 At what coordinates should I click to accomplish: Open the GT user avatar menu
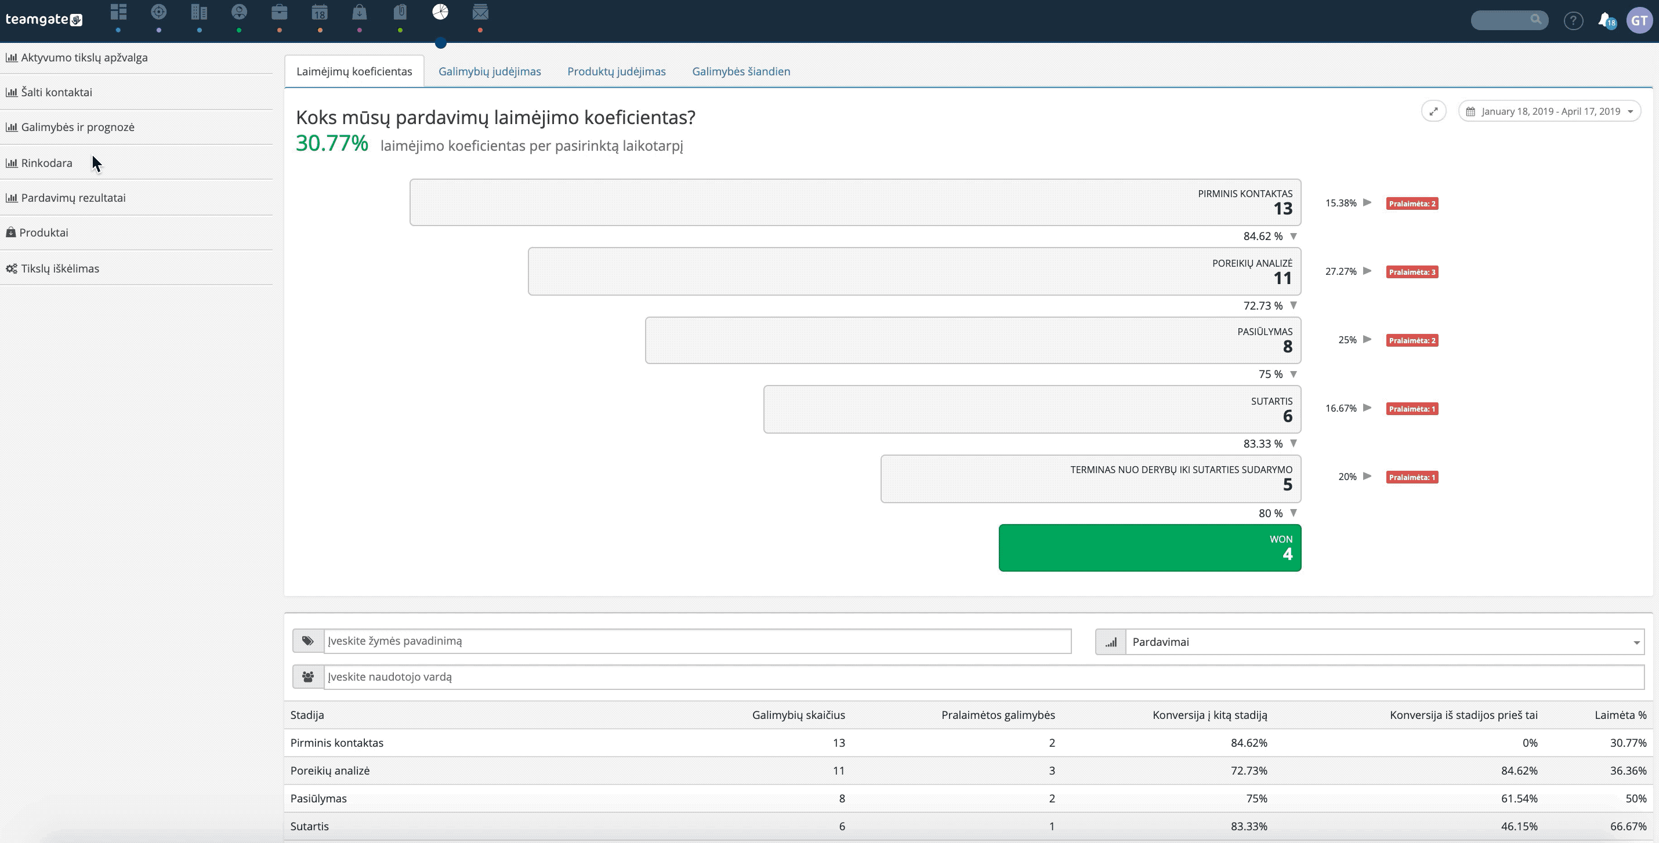(x=1639, y=21)
